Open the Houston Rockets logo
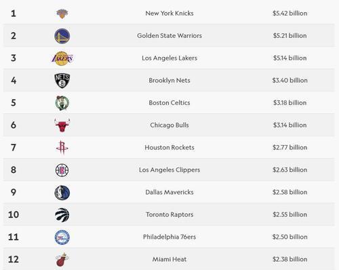The width and height of the screenshot is (339, 270). point(62,147)
